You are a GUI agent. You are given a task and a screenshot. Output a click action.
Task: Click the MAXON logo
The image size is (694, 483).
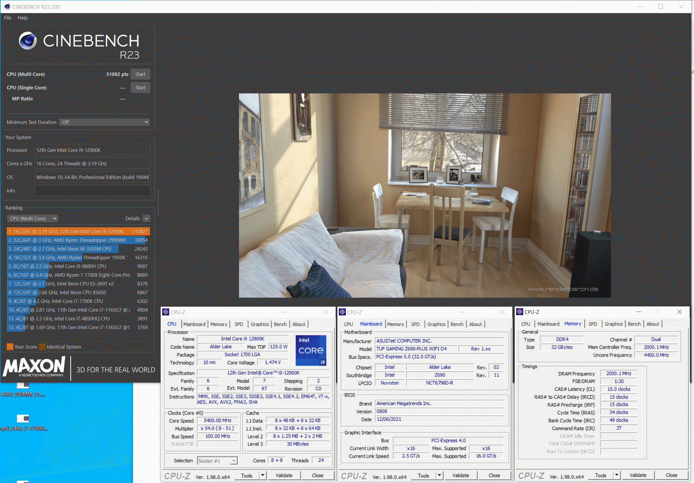pos(34,366)
